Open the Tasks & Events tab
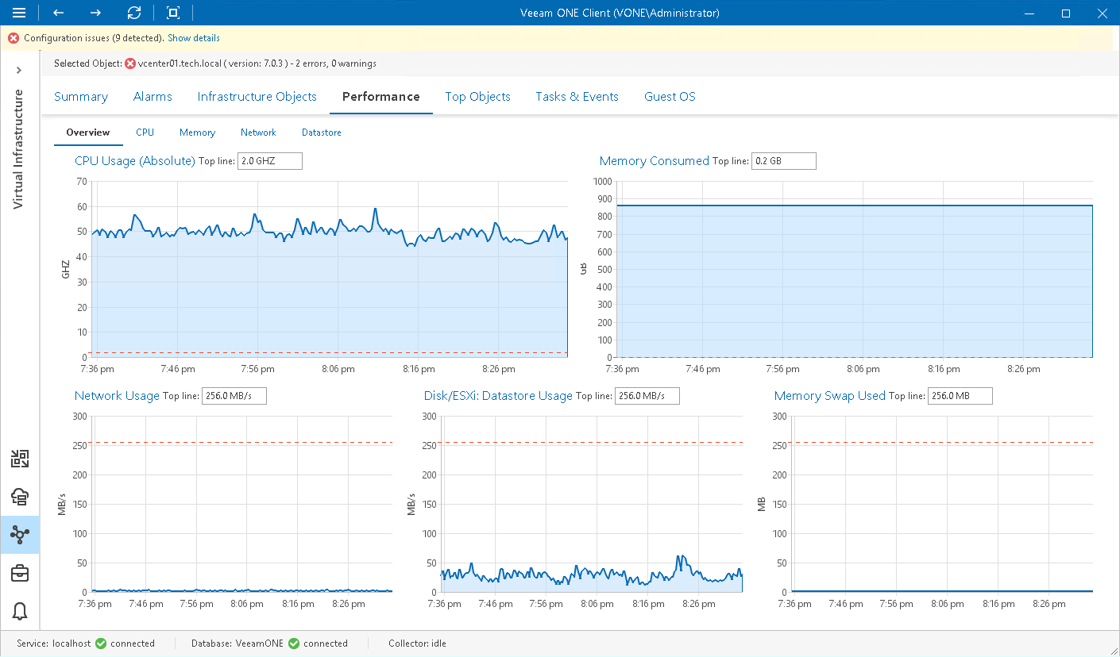 point(577,97)
